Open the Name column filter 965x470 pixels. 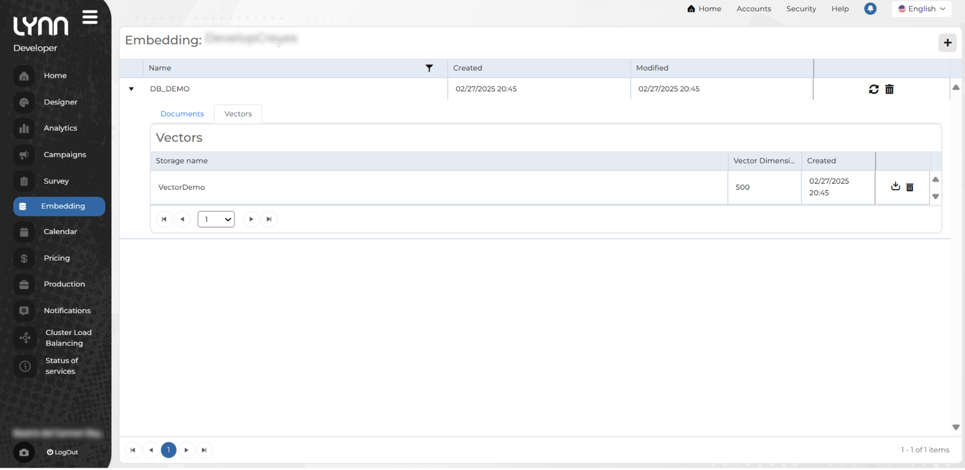(429, 68)
